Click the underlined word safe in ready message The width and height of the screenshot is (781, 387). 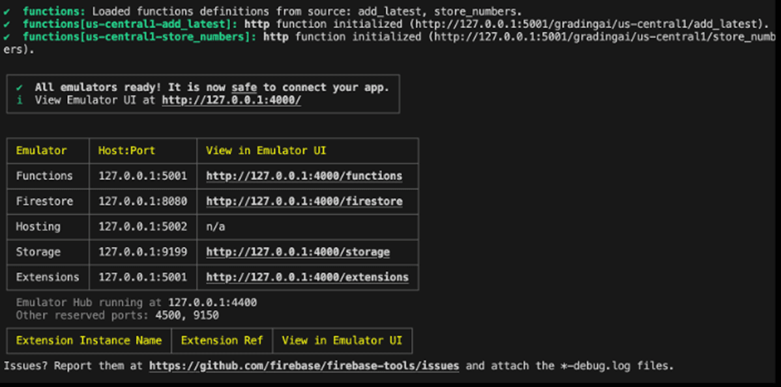coord(244,88)
